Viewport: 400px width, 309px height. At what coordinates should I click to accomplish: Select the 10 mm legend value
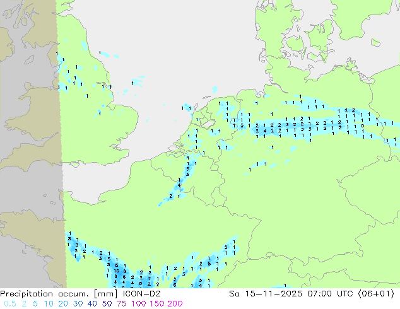pos(49,304)
